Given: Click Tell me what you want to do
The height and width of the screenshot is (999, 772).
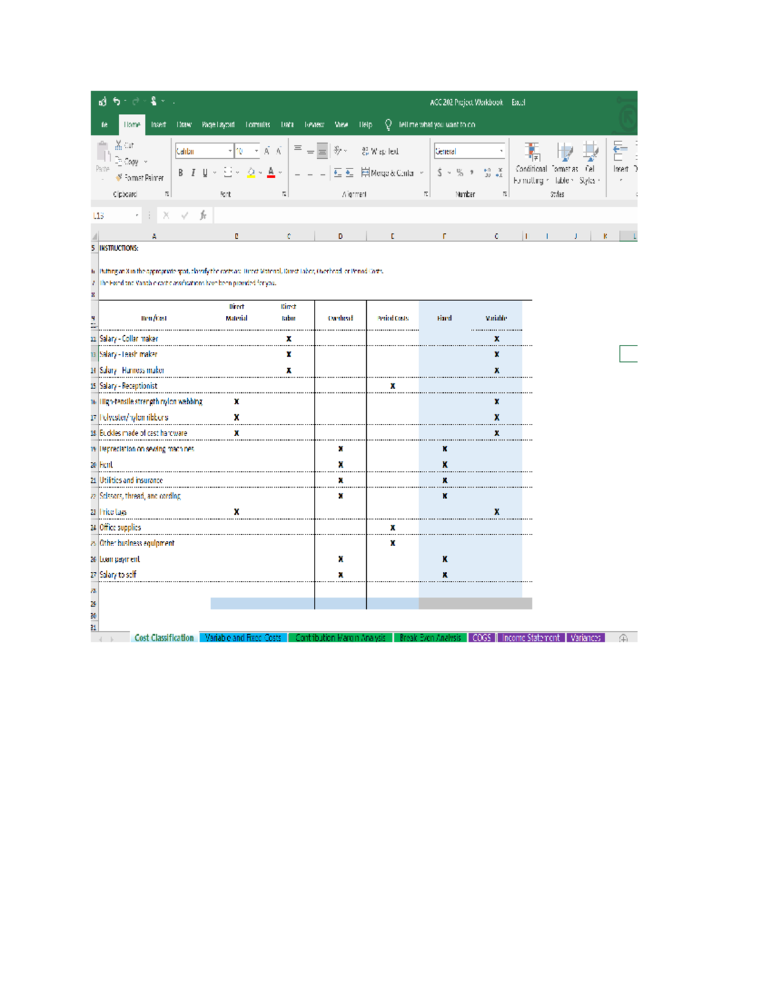Looking at the screenshot, I should (x=437, y=125).
